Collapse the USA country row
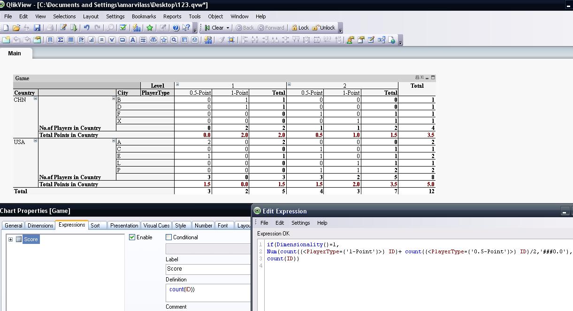 click(x=35, y=141)
